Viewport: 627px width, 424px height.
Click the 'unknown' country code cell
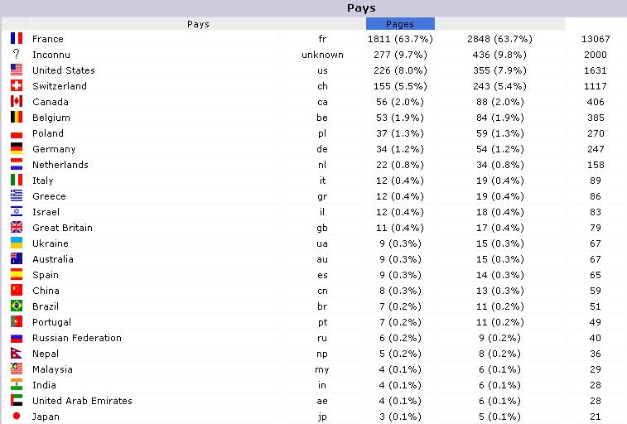322,55
